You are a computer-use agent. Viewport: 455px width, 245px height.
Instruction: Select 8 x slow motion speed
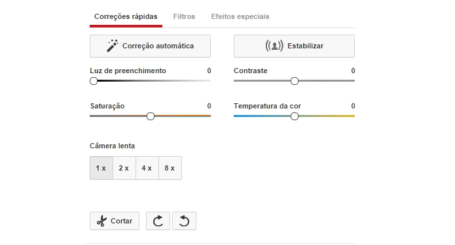click(170, 168)
